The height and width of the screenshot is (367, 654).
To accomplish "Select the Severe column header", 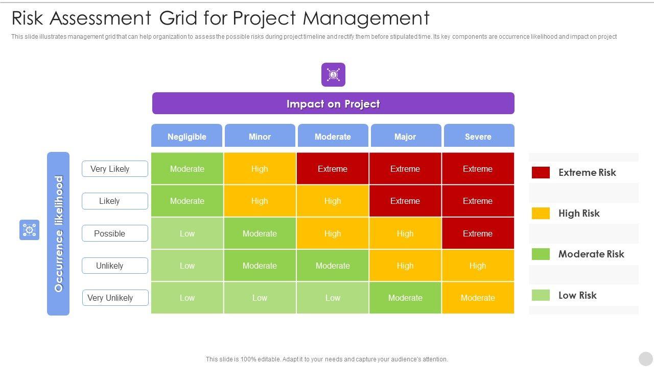I will (x=478, y=136).
